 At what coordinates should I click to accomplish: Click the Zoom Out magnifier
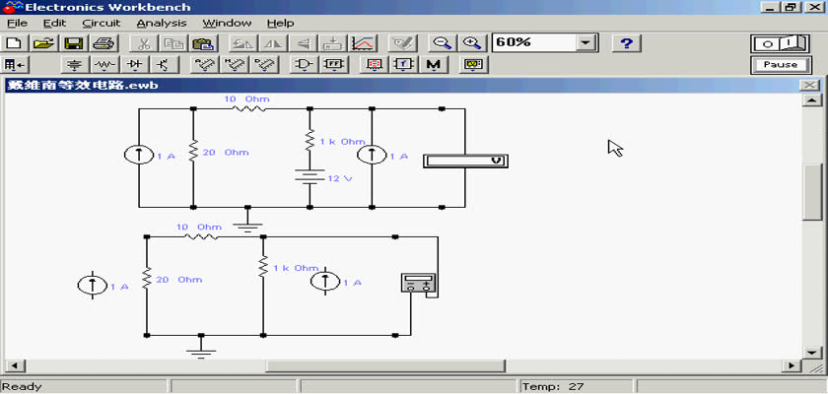coord(442,43)
